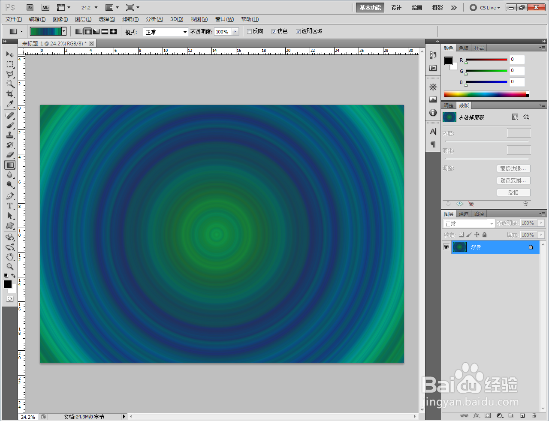Uncheck the Dither (仿色) checkbox

point(274,31)
